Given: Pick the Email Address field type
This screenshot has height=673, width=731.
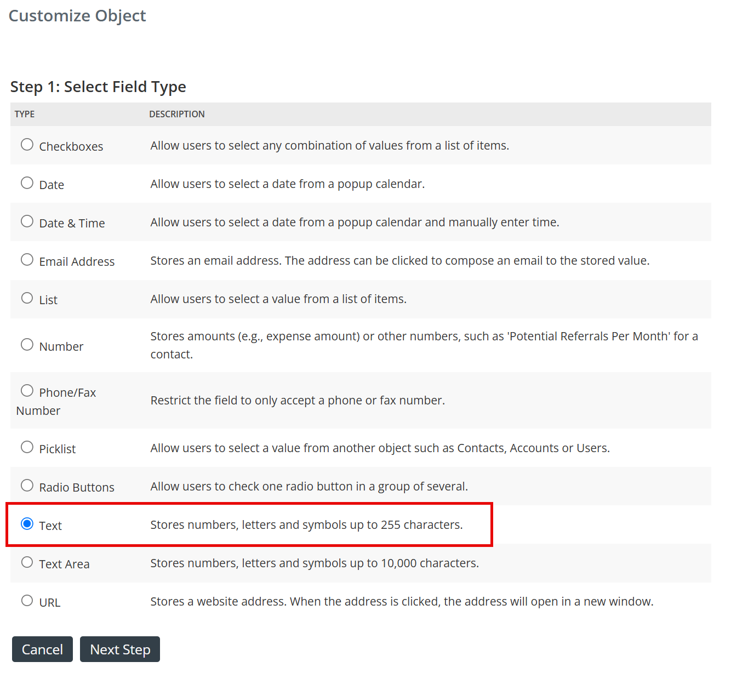Looking at the screenshot, I should (27, 259).
